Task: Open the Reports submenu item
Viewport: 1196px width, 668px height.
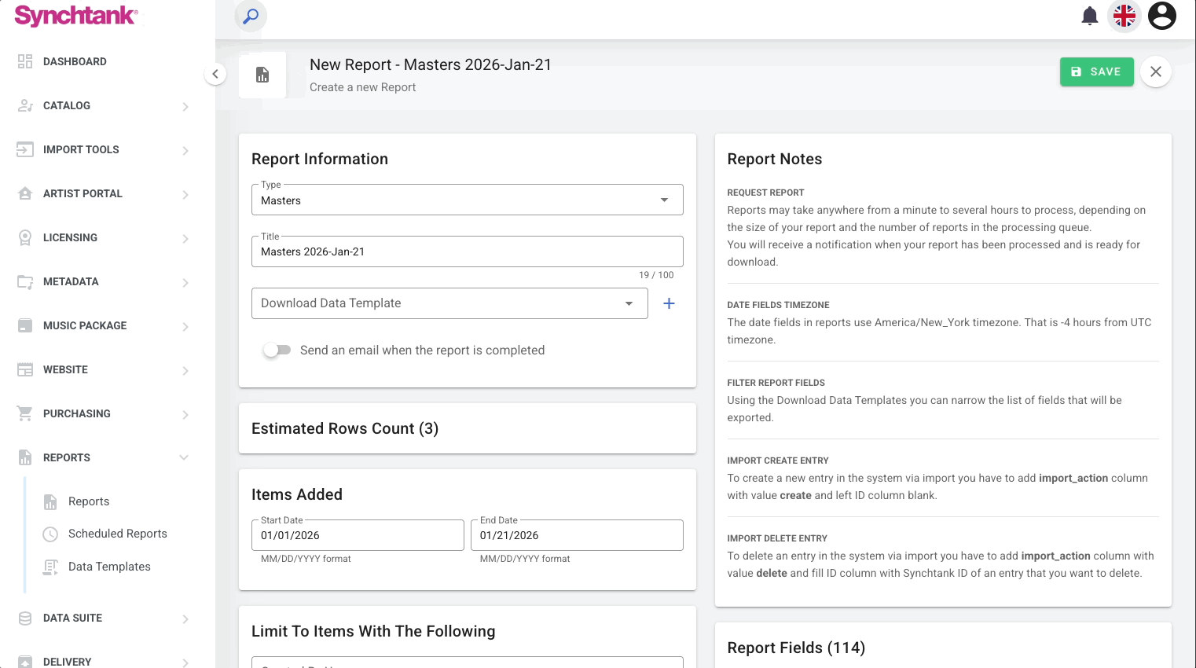Action: 89,501
